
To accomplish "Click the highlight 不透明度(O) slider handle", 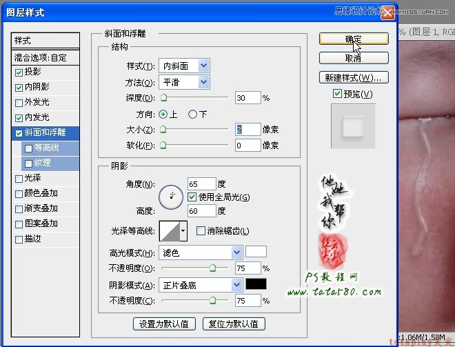I will pos(213,268).
